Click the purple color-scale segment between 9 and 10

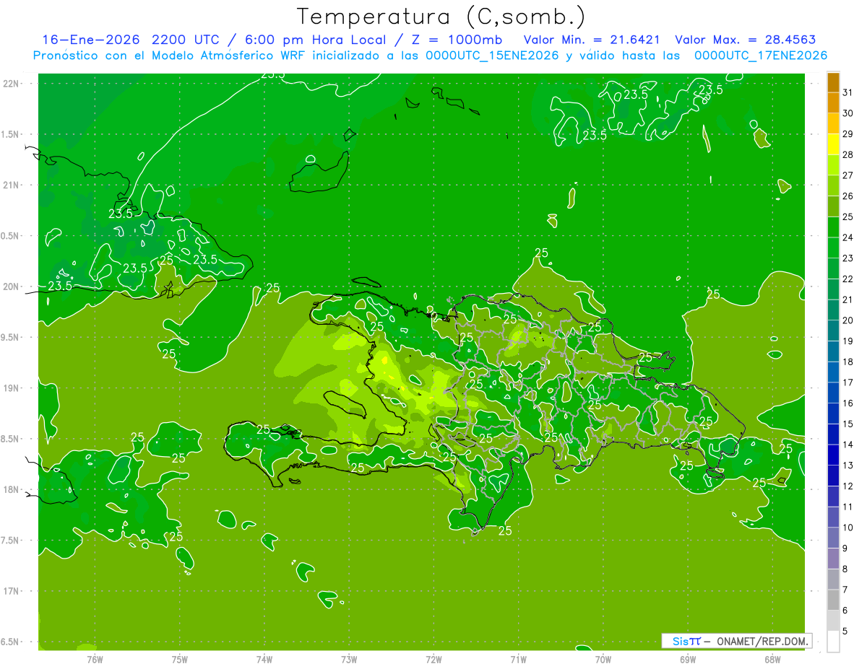click(x=833, y=538)
